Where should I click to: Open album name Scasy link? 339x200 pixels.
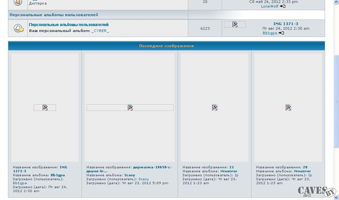pyautogui.click(x=130, y=175)
